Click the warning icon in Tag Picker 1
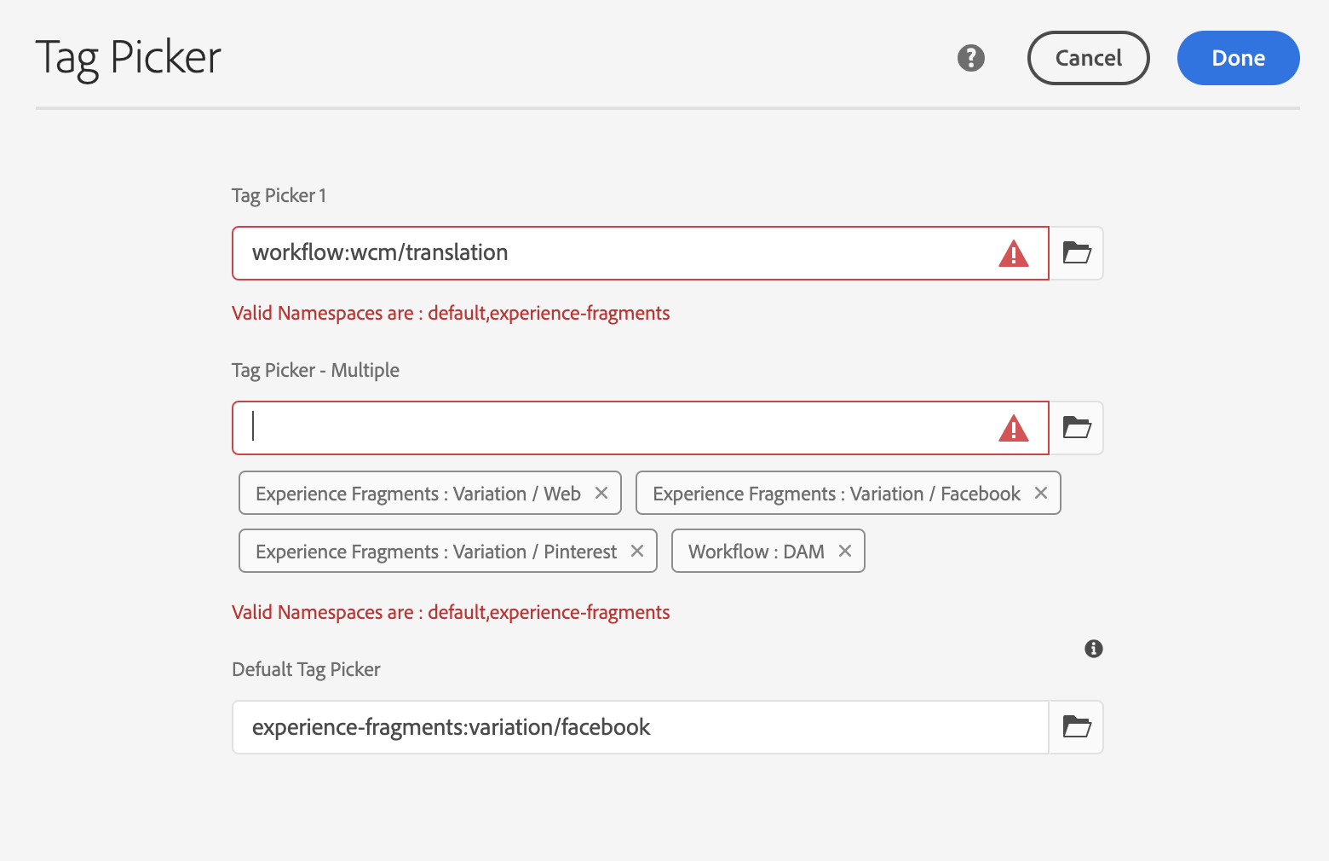The image size is (1329, 861). pyautogui.click(x=1013, y=254)
